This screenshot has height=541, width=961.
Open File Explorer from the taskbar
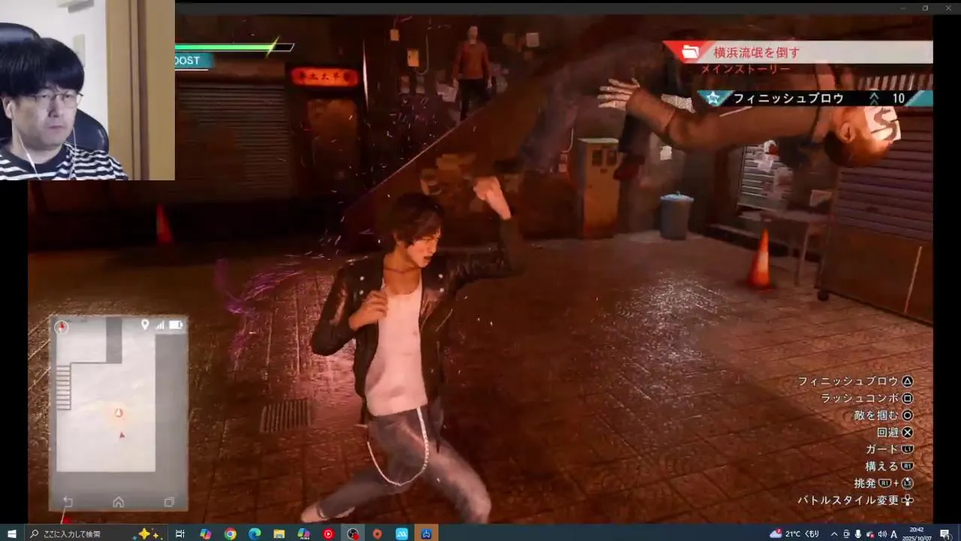(x=279, y=533)
